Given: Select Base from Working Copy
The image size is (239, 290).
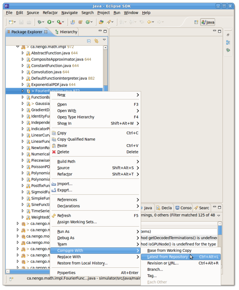Looking at the screenshot, I should click(x=181, y=250).
